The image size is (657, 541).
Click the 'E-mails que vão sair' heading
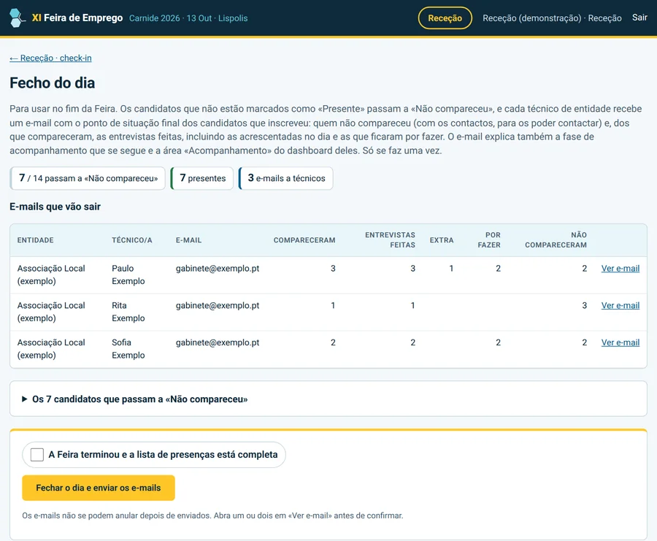(55, 207)
